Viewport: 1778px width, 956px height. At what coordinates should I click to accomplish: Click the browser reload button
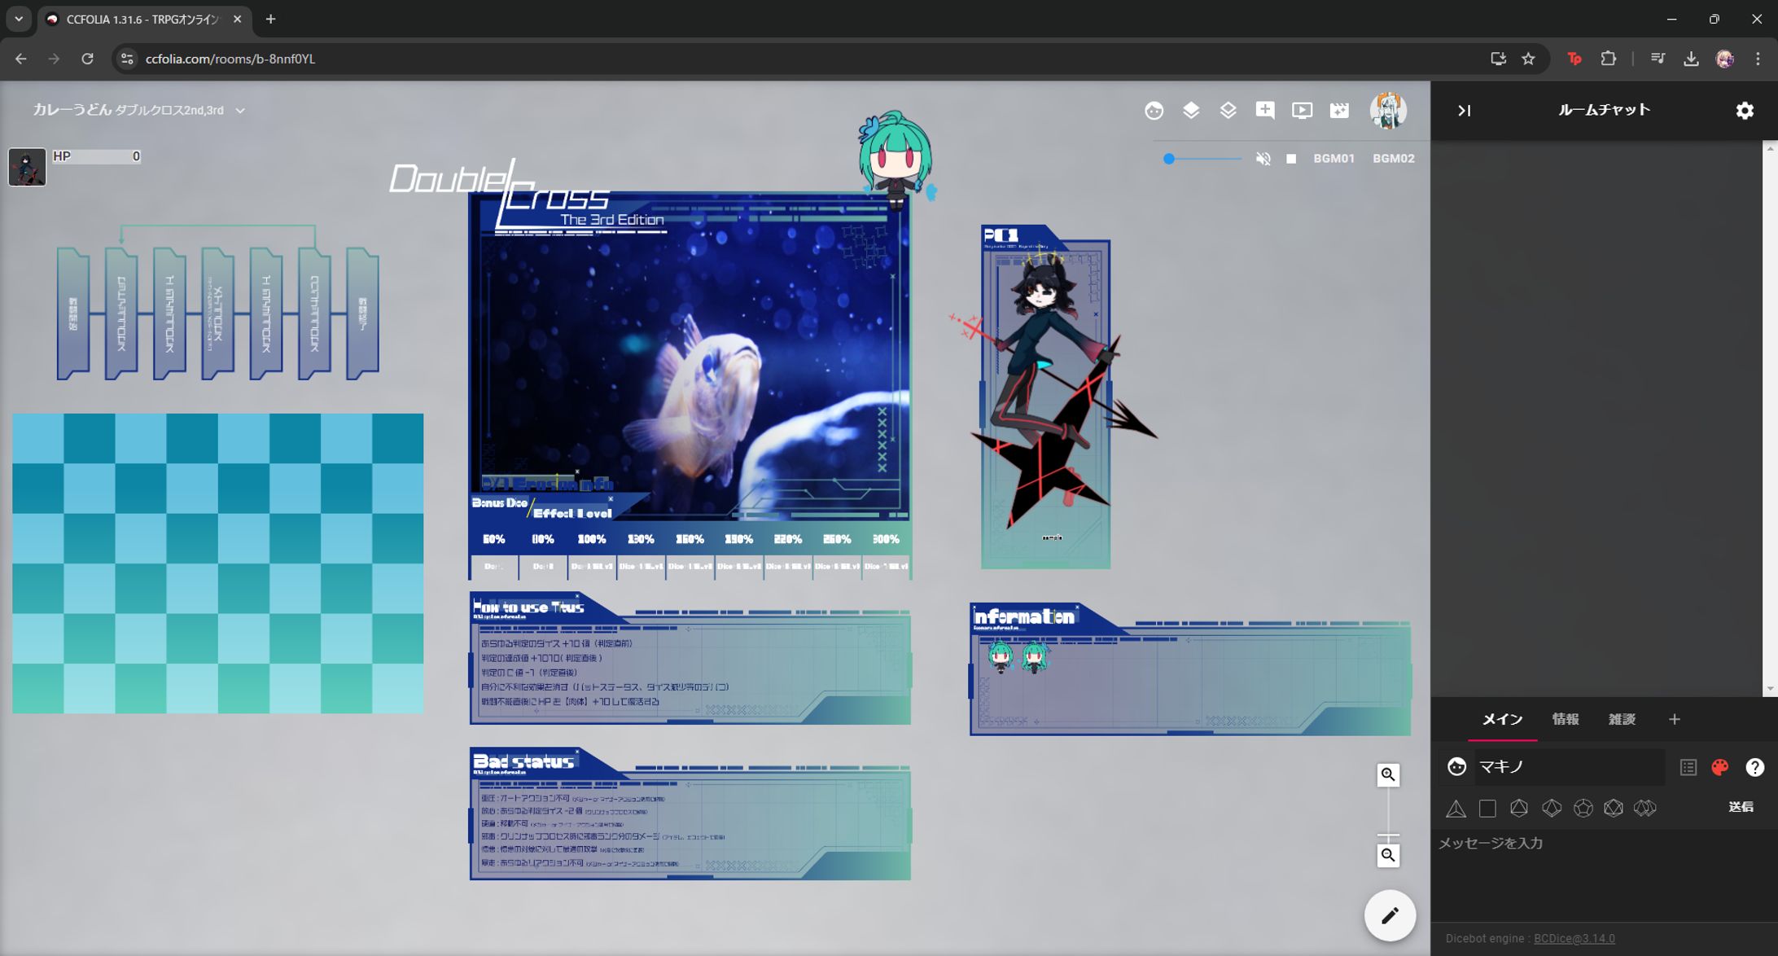point(87,59)
